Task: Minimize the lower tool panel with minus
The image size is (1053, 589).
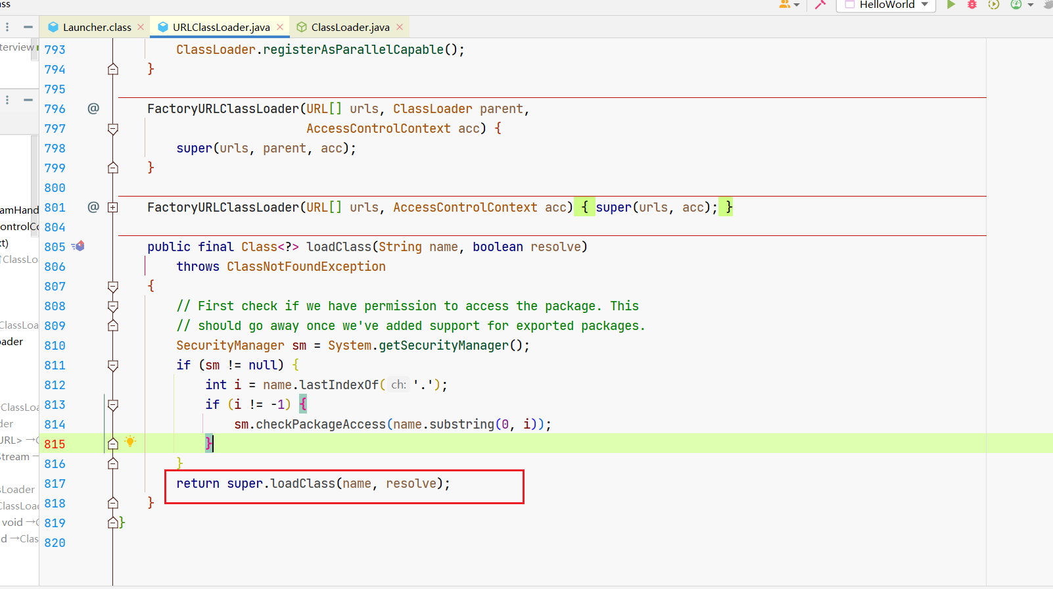Action: pyautogui.click(x=28, y=100)
